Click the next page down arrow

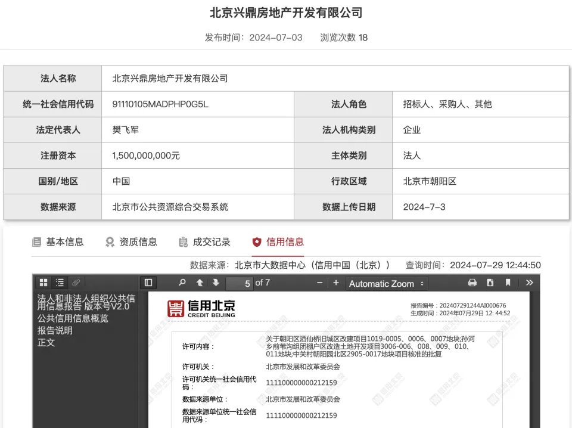tap(214, 283)
